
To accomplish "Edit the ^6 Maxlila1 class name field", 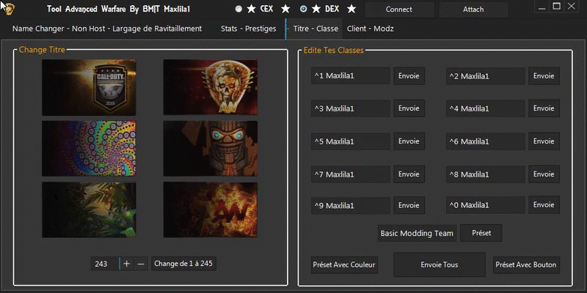I will pos(486,141).
